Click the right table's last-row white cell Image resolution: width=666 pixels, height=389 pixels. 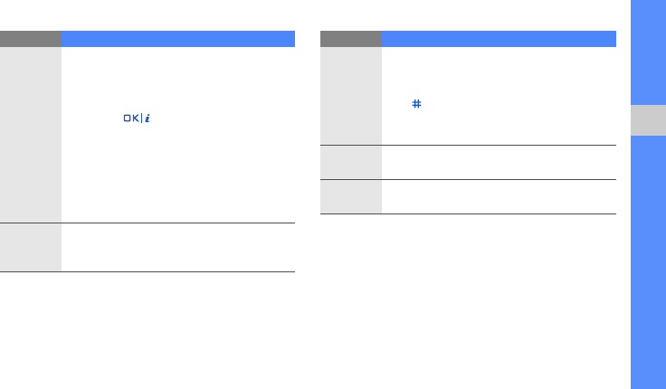tap(499, 196)
